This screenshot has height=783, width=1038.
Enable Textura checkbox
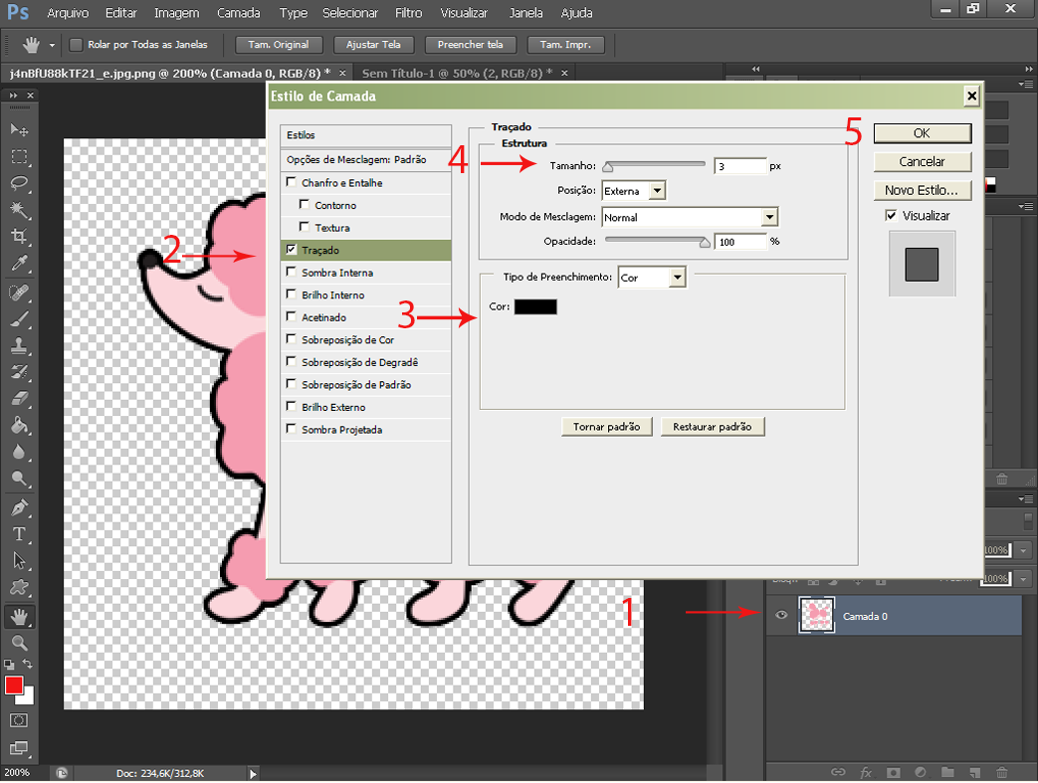point(304,227)
